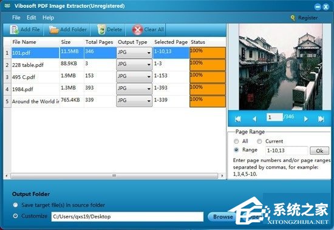Minimize the Vibosoft window
334x230 pixels.
pyautogui.click(x=318, y=7)
